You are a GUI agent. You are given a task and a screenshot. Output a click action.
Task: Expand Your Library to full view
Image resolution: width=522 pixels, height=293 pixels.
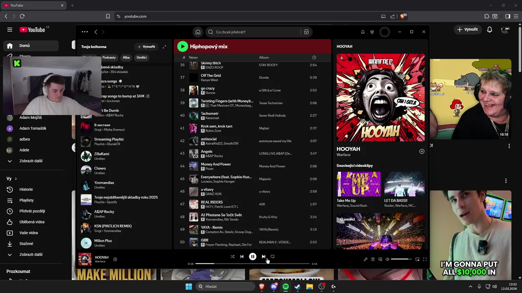point(164,47)
